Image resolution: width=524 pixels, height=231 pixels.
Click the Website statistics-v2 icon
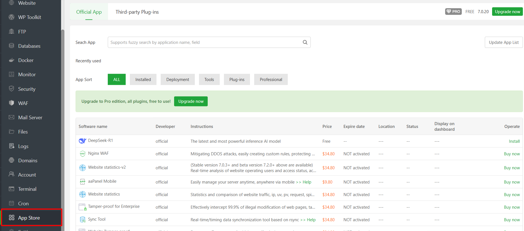[82, 168]
